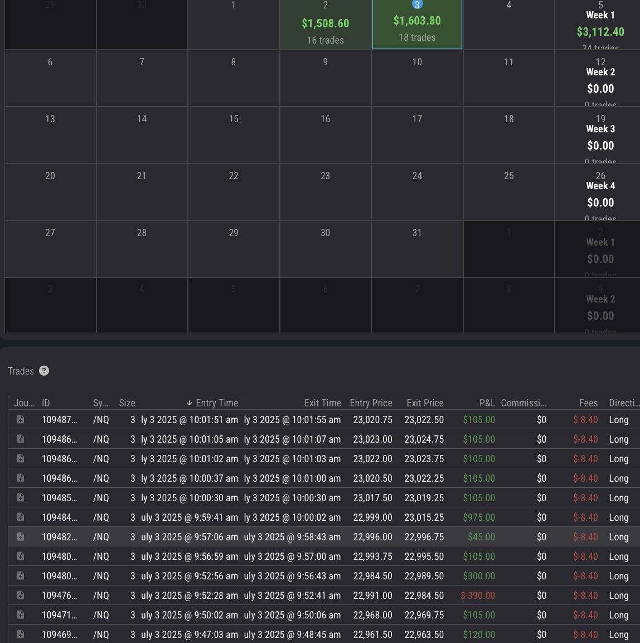Screen dimensions: 640x643
Task: Sort trades by the Exit Time column
Action: coord(323,403)
